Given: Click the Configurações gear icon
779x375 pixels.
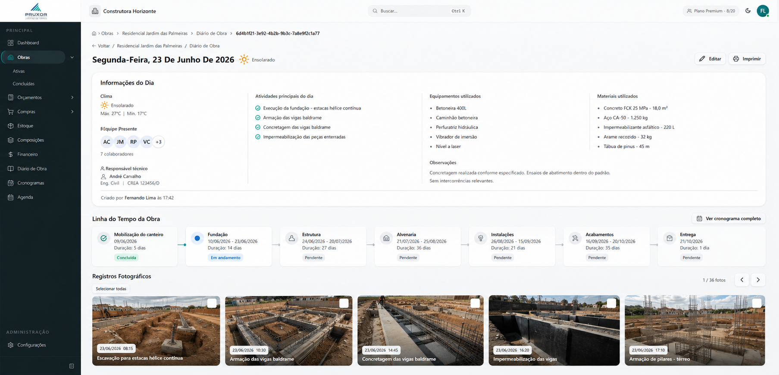Looking at the screenshot, I should [x=11, y=345].
